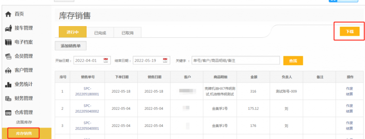The height and width of the screenshot is (139, 365).
Task: Click the 负责人 column header
Action: [x=286, y=77]
